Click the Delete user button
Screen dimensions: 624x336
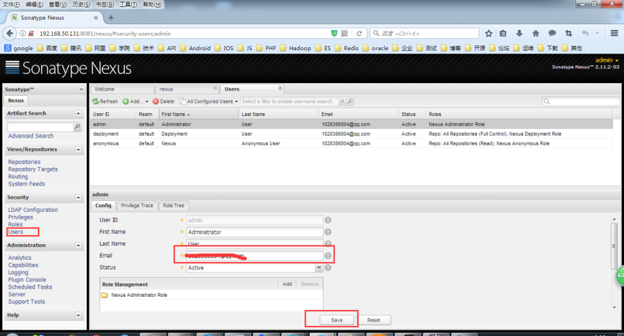(163, 101)
